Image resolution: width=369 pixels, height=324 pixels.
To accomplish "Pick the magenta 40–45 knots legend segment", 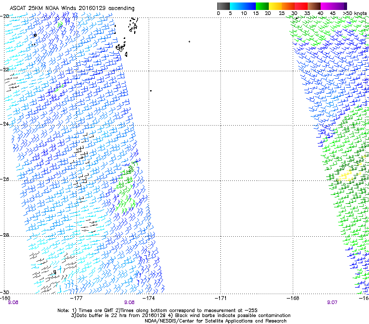I will pos(327,6).
